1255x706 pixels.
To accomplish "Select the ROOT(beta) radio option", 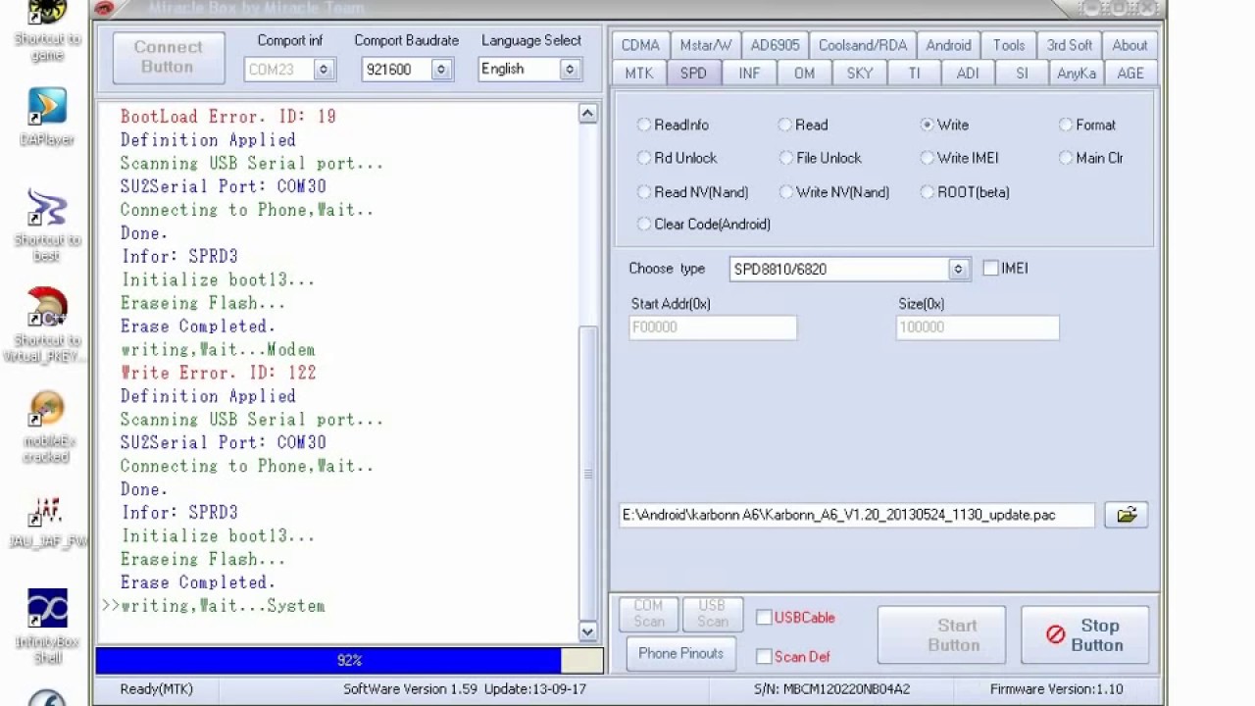I will (x=965, y=192).
